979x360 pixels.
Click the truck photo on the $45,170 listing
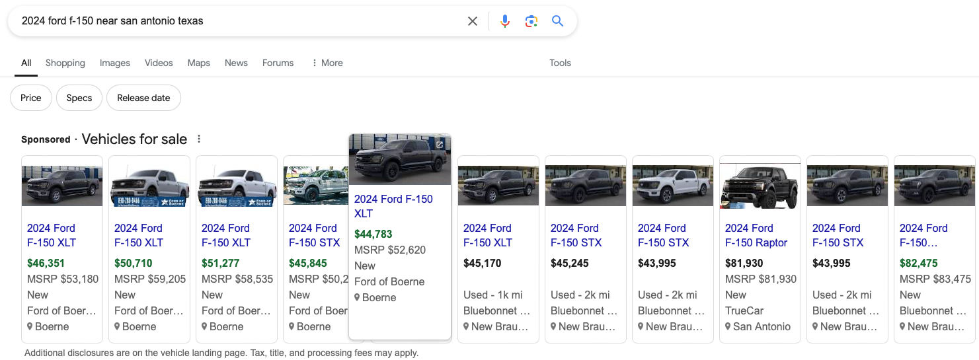point(498,186)
